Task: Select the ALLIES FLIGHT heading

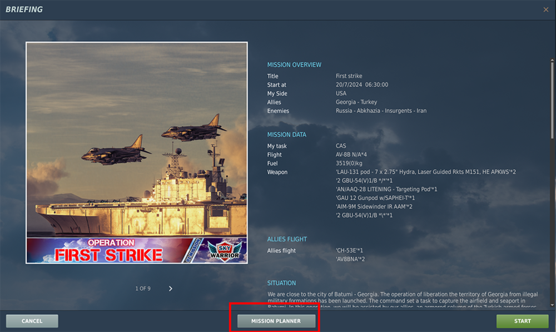Action: (287, 240)
